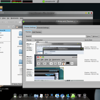
Task: Select the Yakan... theme screenshot thumbnail
Action: pyautogui.click(x=49, y=73)
